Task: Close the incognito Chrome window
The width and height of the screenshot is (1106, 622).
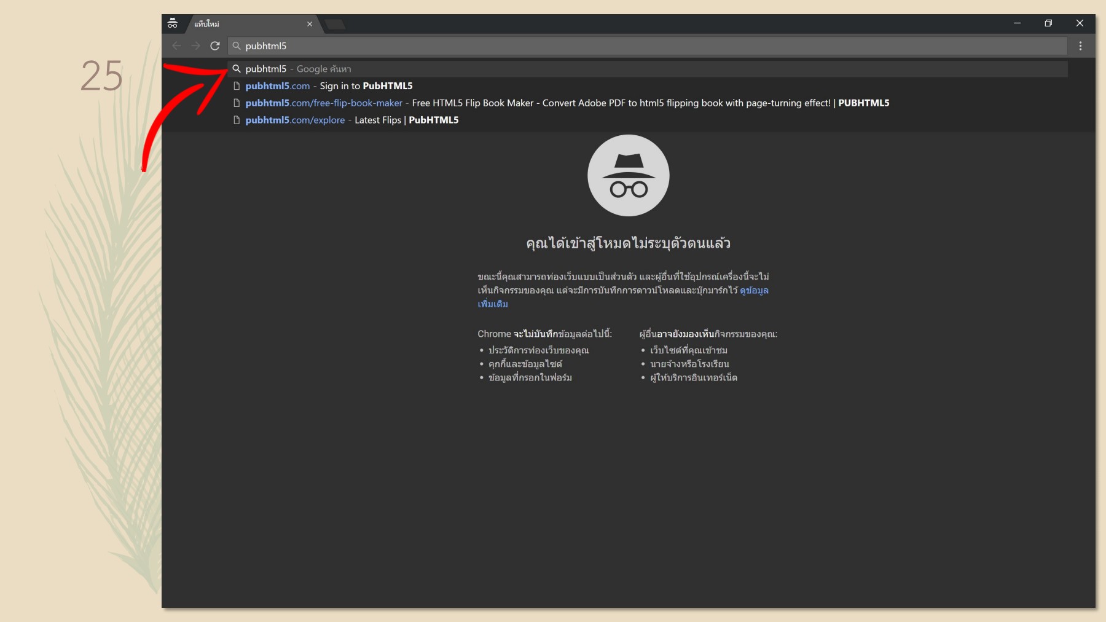Action: tap(1080, 23)
